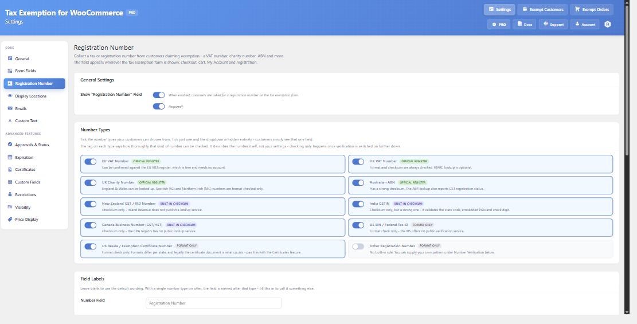Click the Support globe icon
Viewport: 637px width, 324px height.
pyautogui.click(x=546, y=24)
